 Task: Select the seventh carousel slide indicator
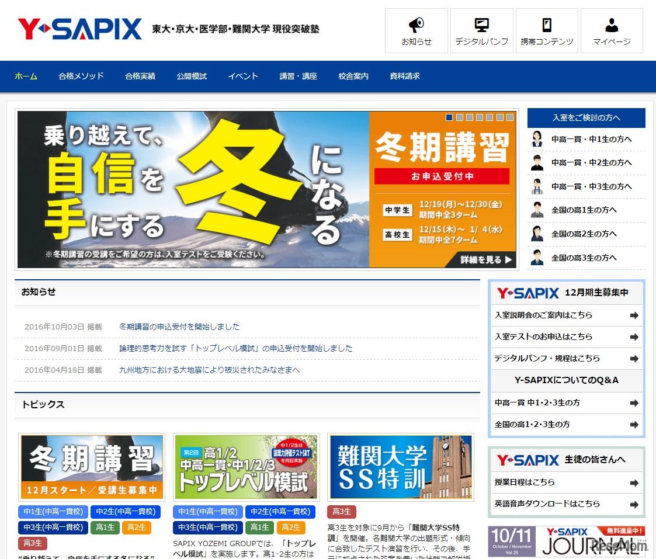point(509,117)
